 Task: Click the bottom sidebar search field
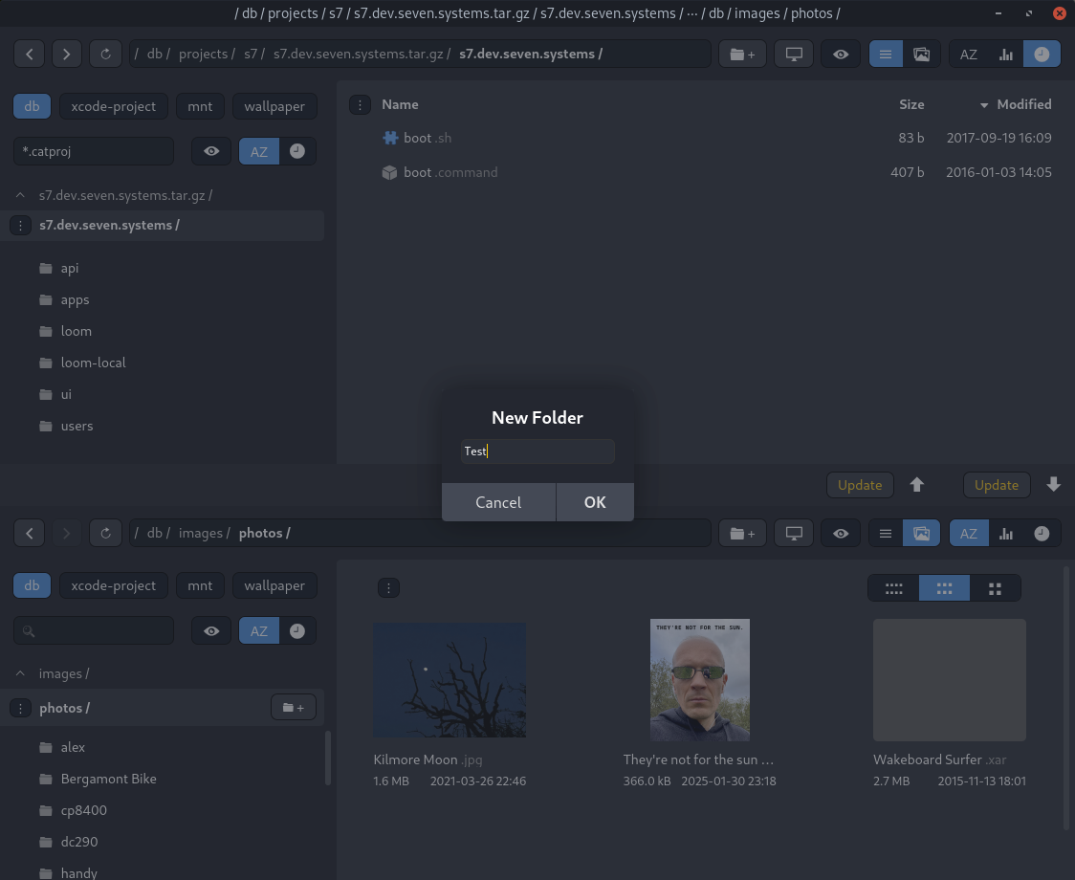94,630
